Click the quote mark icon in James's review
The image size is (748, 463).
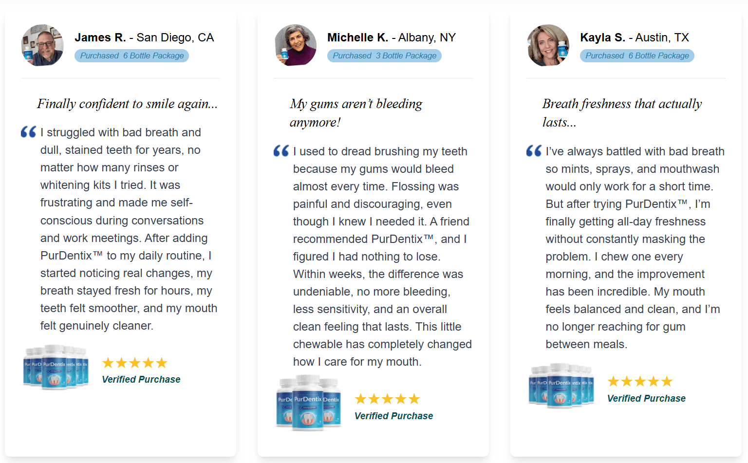pyautogui.click(x=29, y=132)
